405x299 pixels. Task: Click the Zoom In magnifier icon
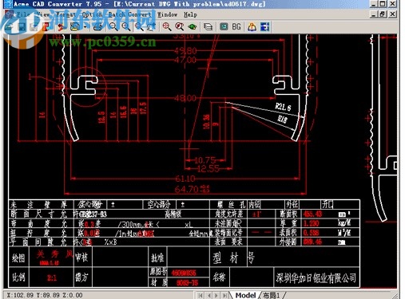click(126, 27)
